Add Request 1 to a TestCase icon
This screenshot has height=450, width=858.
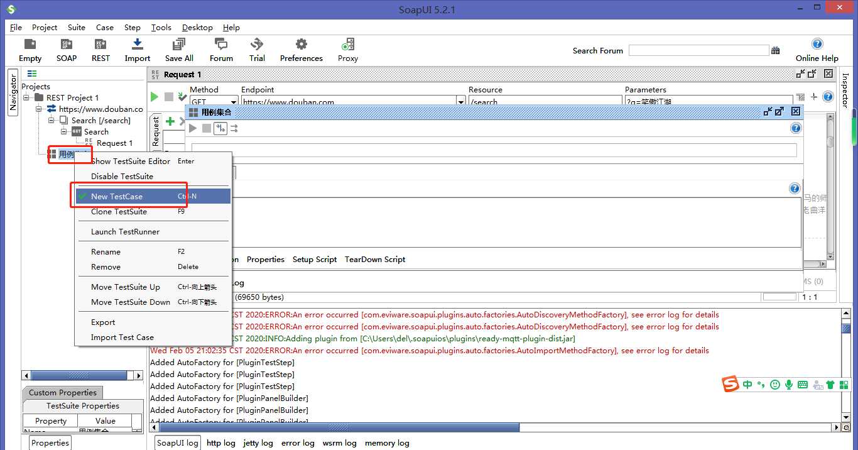coord(182,97)
